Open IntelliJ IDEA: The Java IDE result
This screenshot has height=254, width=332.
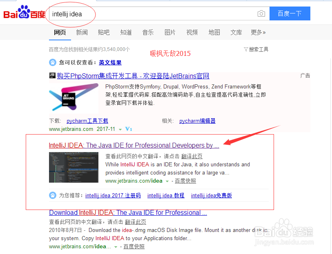[134, 145]
